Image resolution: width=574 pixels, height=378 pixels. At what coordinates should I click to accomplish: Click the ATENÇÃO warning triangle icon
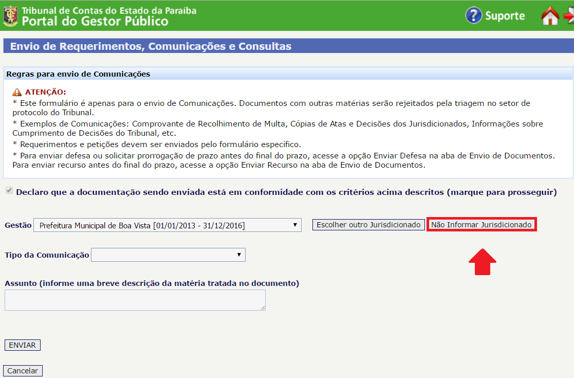point(17,92)
